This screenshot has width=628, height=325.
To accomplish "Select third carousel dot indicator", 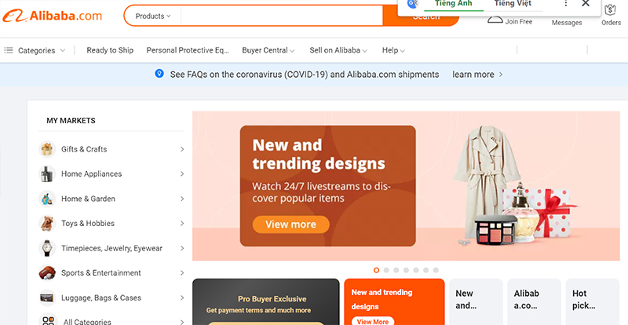I will click(x=396, y=270).
